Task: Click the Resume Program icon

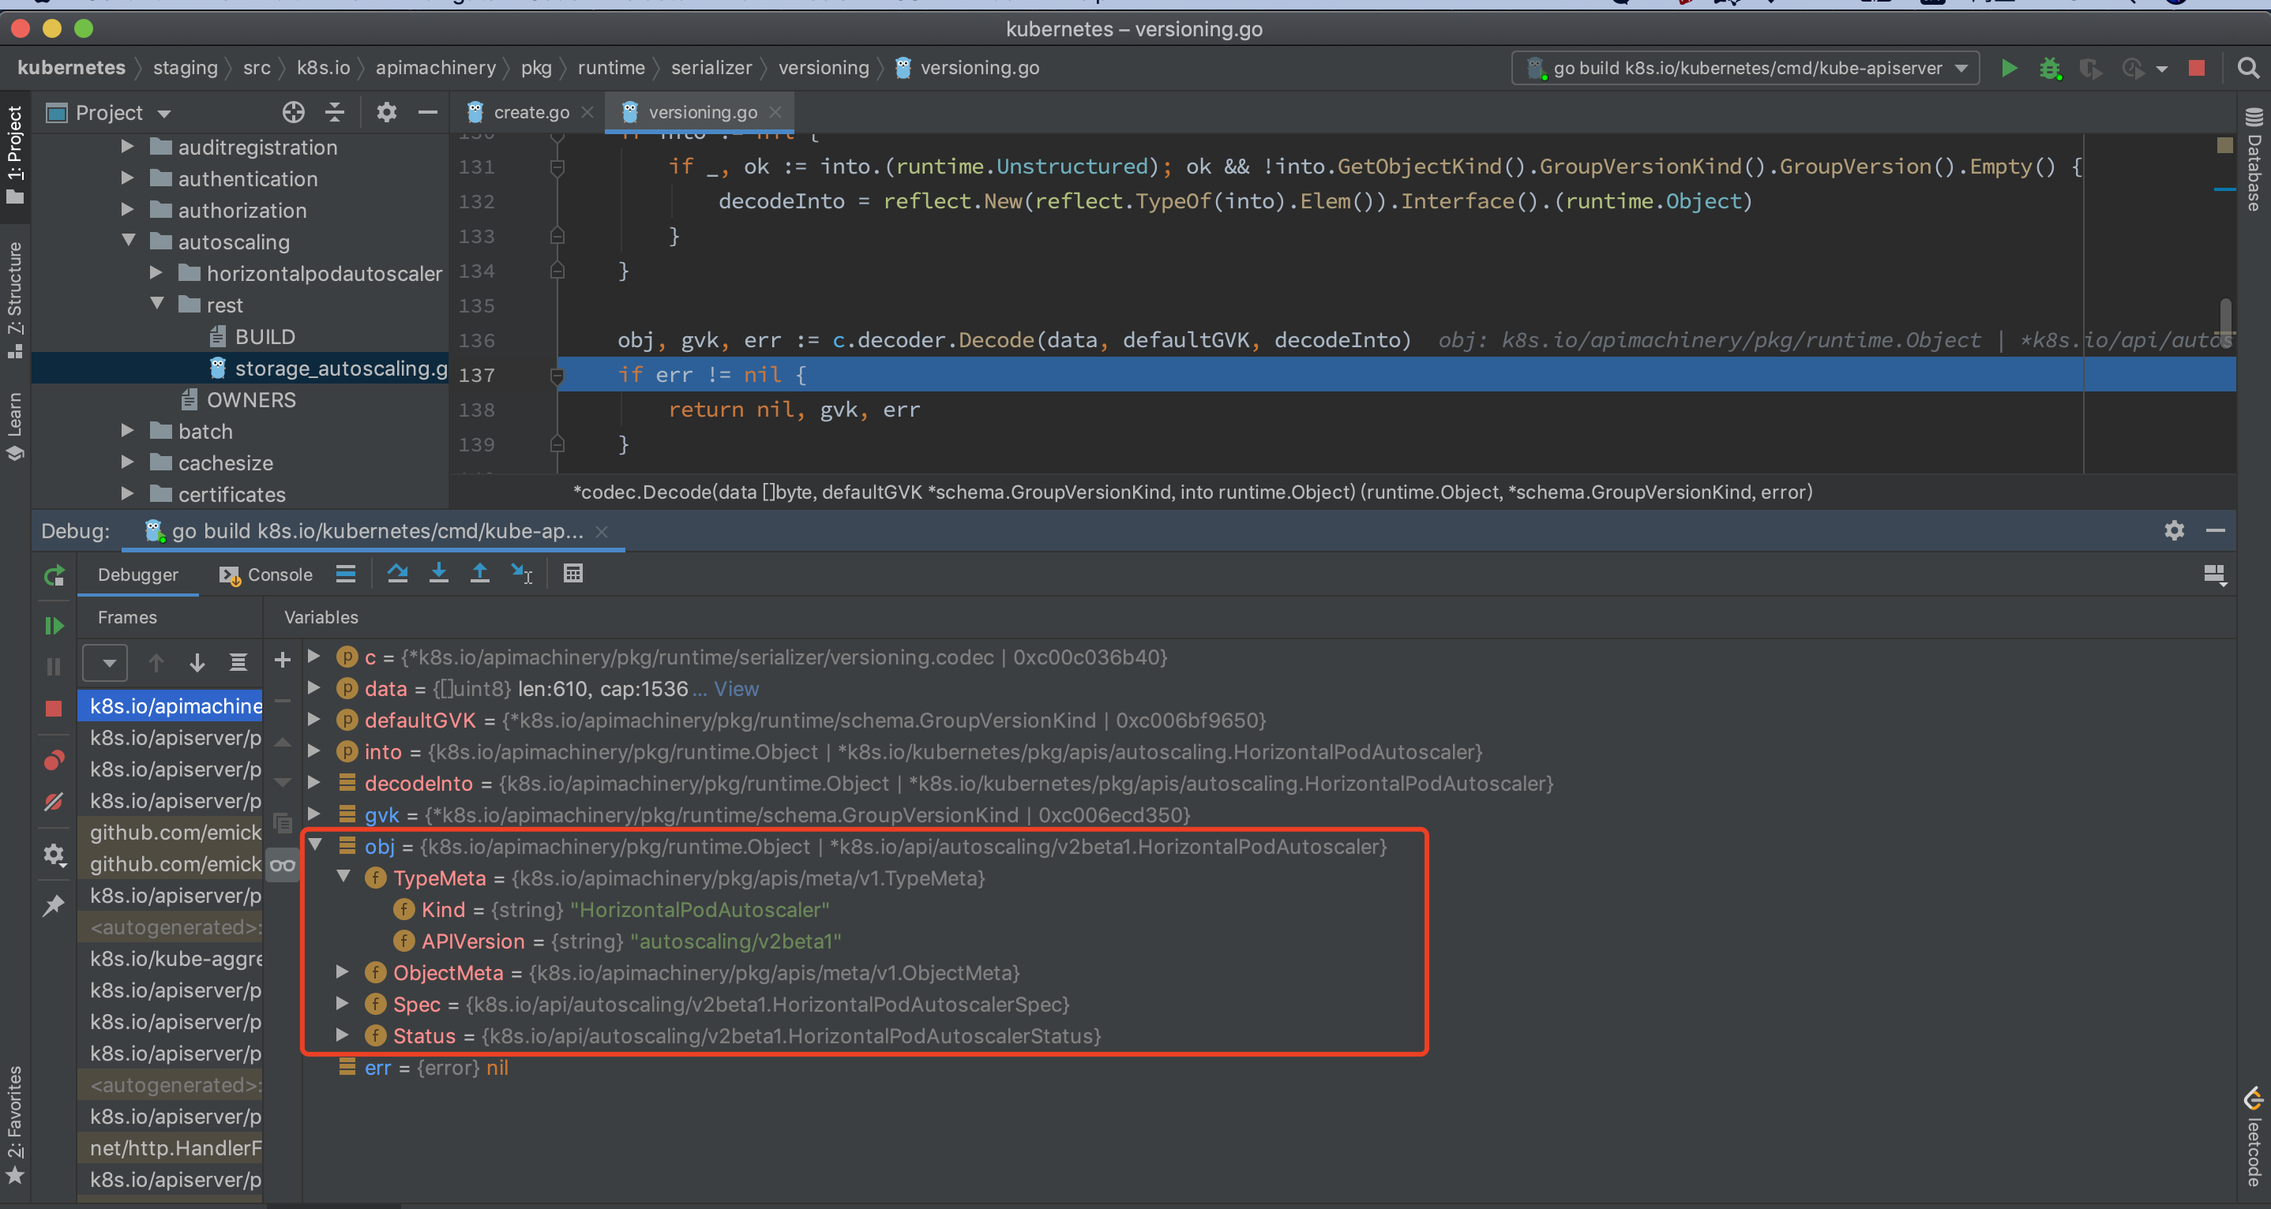Action: tap(54, 626)
